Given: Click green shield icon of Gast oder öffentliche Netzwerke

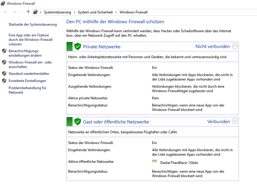Looking at the screenshot, I should point(78,122).
